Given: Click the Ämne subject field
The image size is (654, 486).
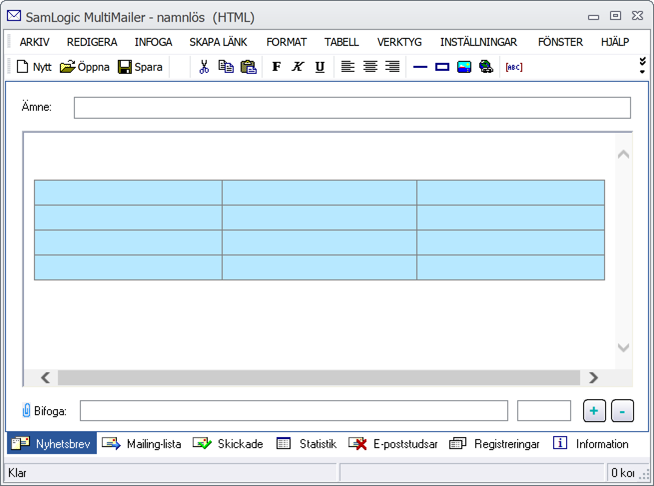Looking at the screenshot, I should (352, 108).
